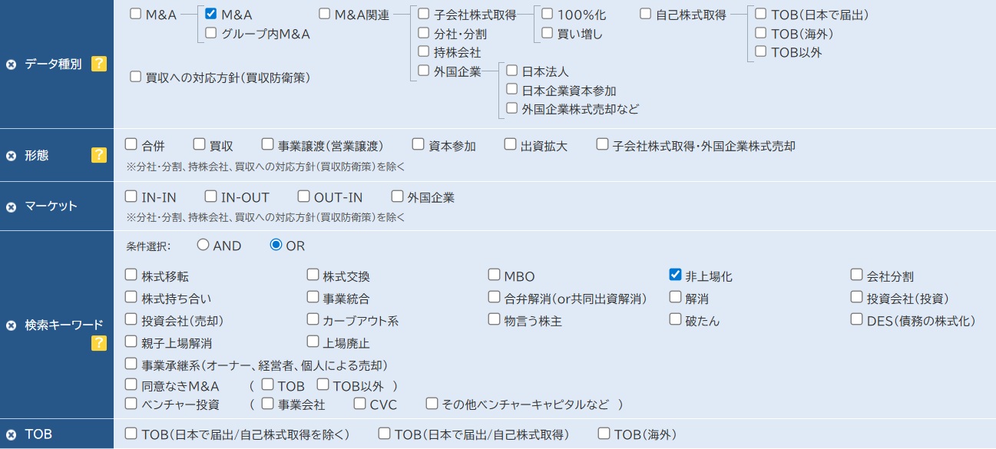Tick the TOB(海外) checkbox in bottom row
Image resolution: width=996 pixels, height=449 pixels.
604,434
